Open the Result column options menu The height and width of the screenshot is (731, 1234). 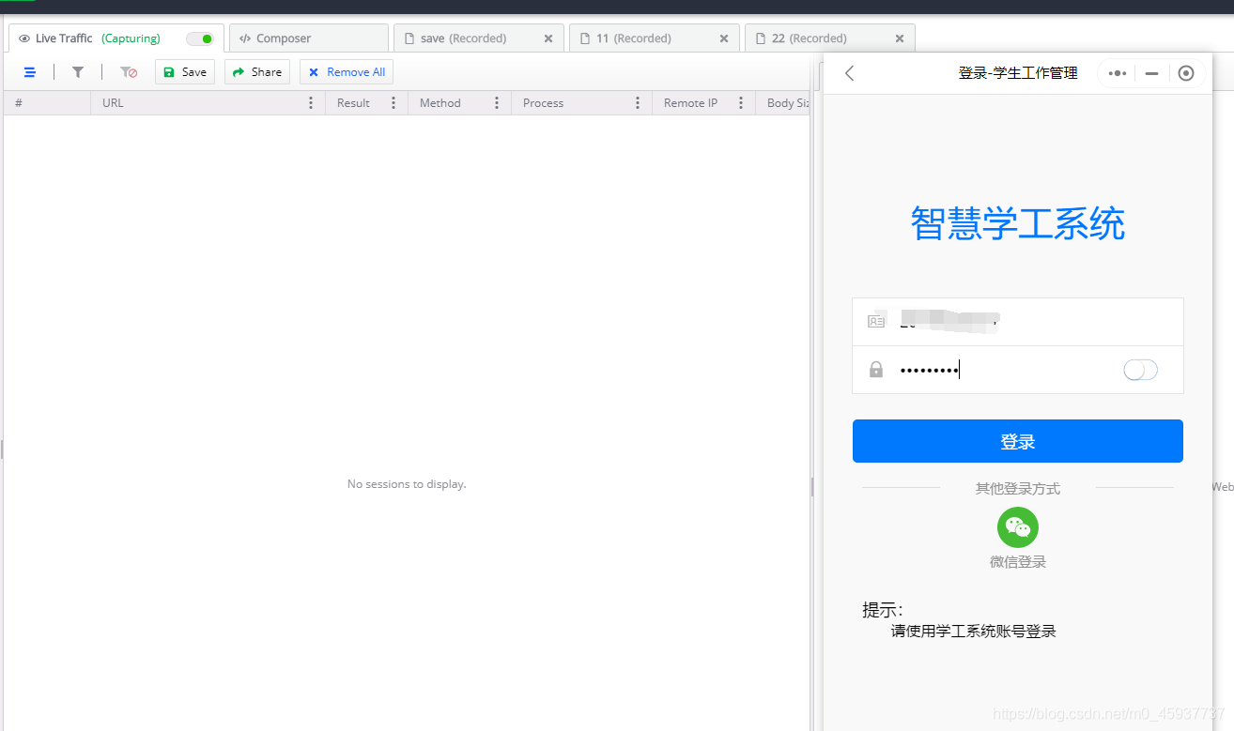click(393, 102)
